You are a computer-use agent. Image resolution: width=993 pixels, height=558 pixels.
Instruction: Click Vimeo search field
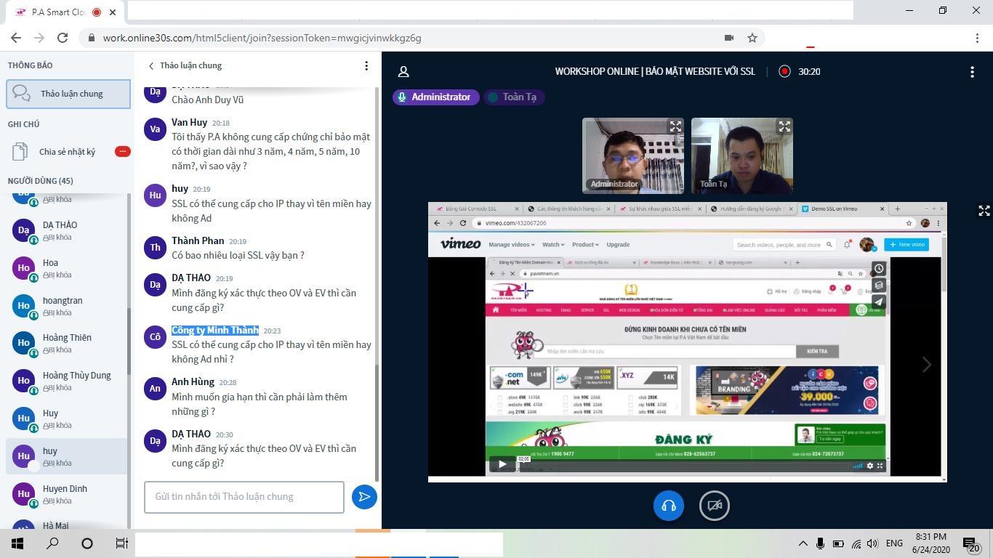(x=783, y=245)
